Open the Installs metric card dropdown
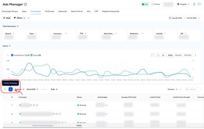Screen dimensions: 204x129 click(165, 33)
